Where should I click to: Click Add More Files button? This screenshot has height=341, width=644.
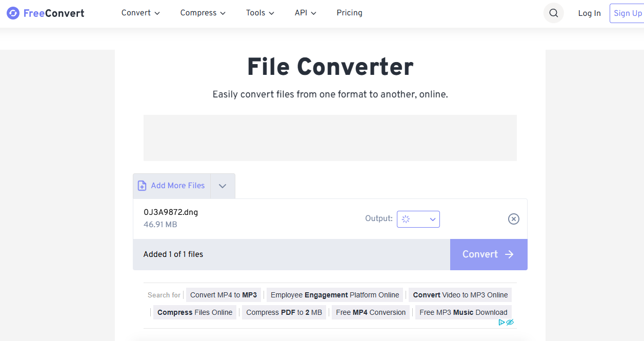coord(172,186)
